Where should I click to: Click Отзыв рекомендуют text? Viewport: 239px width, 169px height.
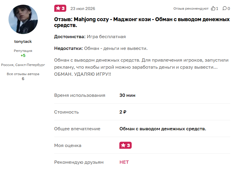click(191, 9)
